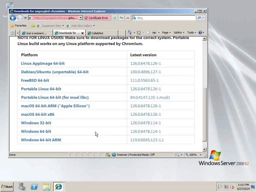Click version 111.0.5563.65-1 link

[x=144, y=80]
